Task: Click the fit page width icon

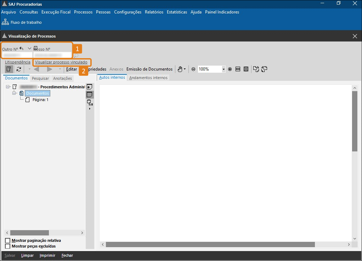Action: click(x=238, y=69)
